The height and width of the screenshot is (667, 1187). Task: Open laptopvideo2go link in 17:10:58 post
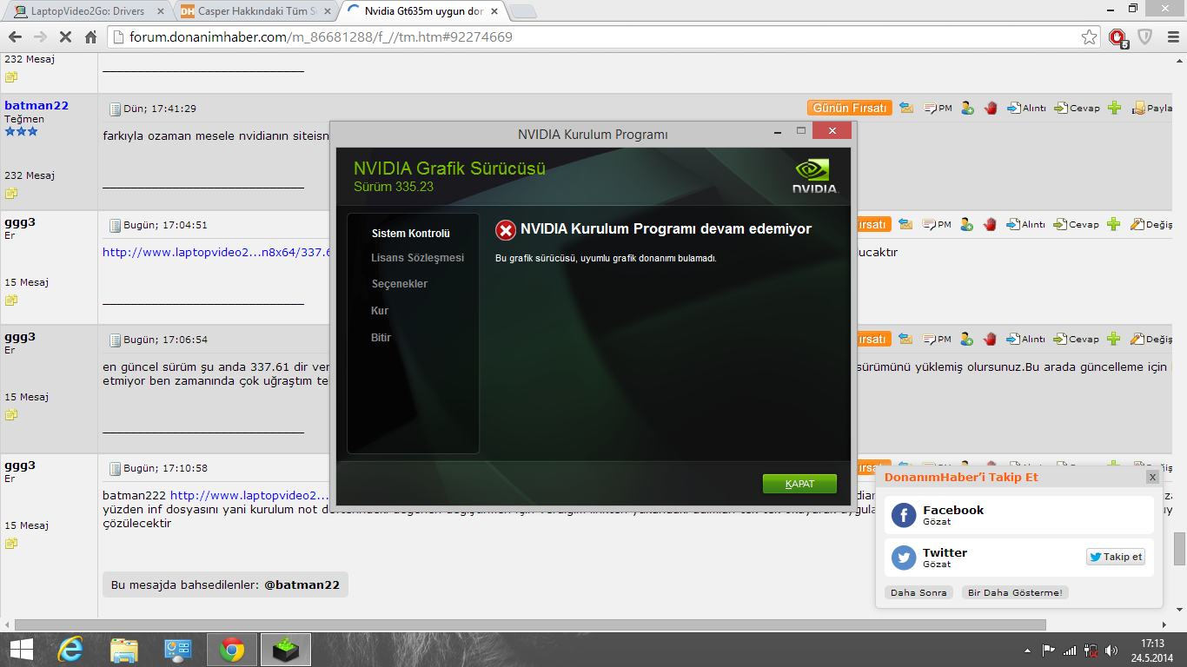pos(249,494)
